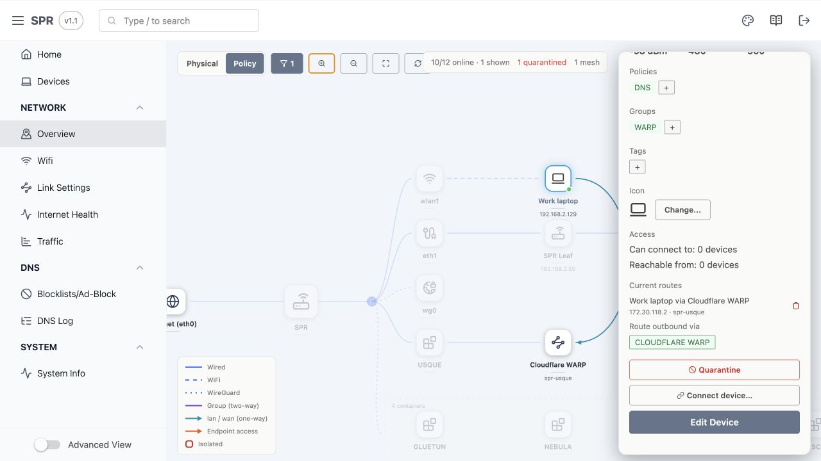This screenshot has width=821, height=461.
Task: Switch to Policy view
Action: point(245,63)
